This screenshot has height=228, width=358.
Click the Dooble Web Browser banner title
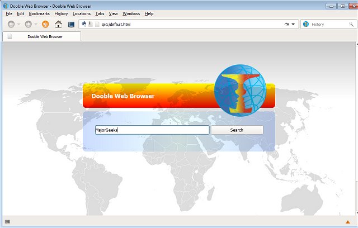(123, 96)
